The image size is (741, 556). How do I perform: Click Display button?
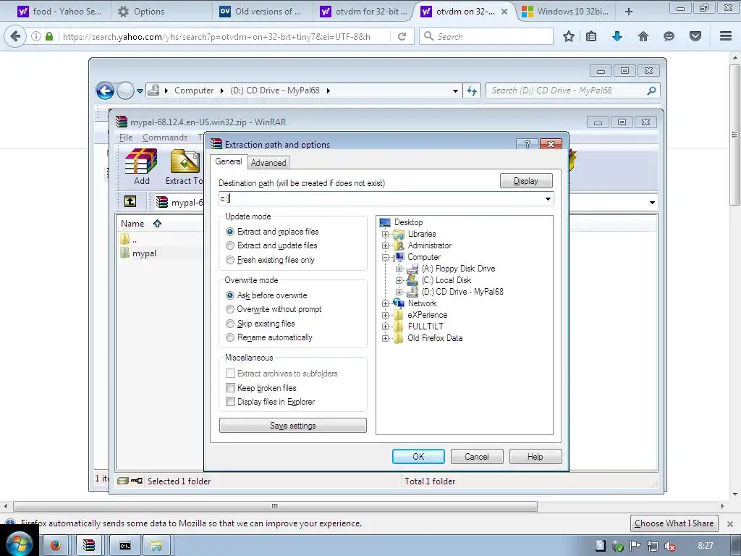pos(526,181)
